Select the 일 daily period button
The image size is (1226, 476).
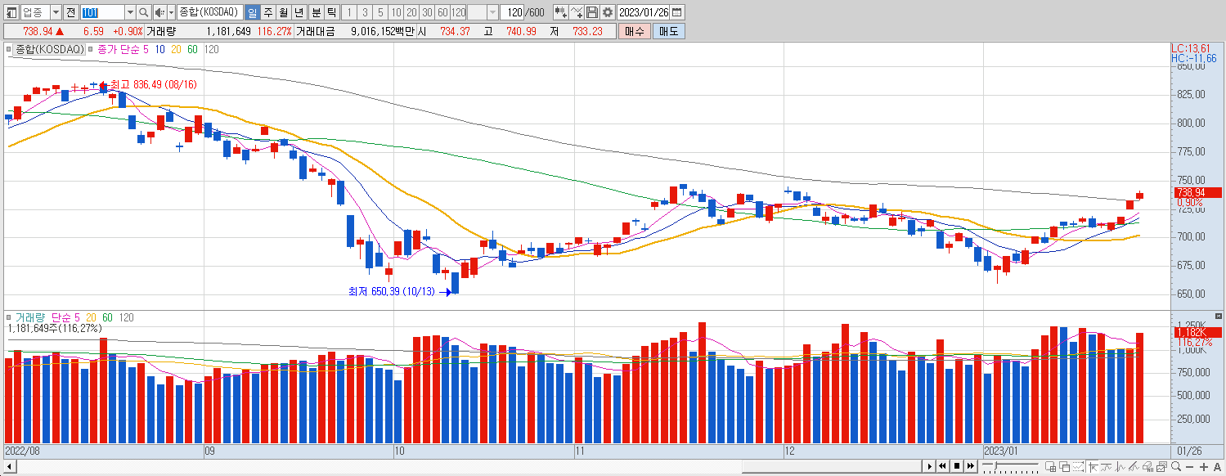252,12
